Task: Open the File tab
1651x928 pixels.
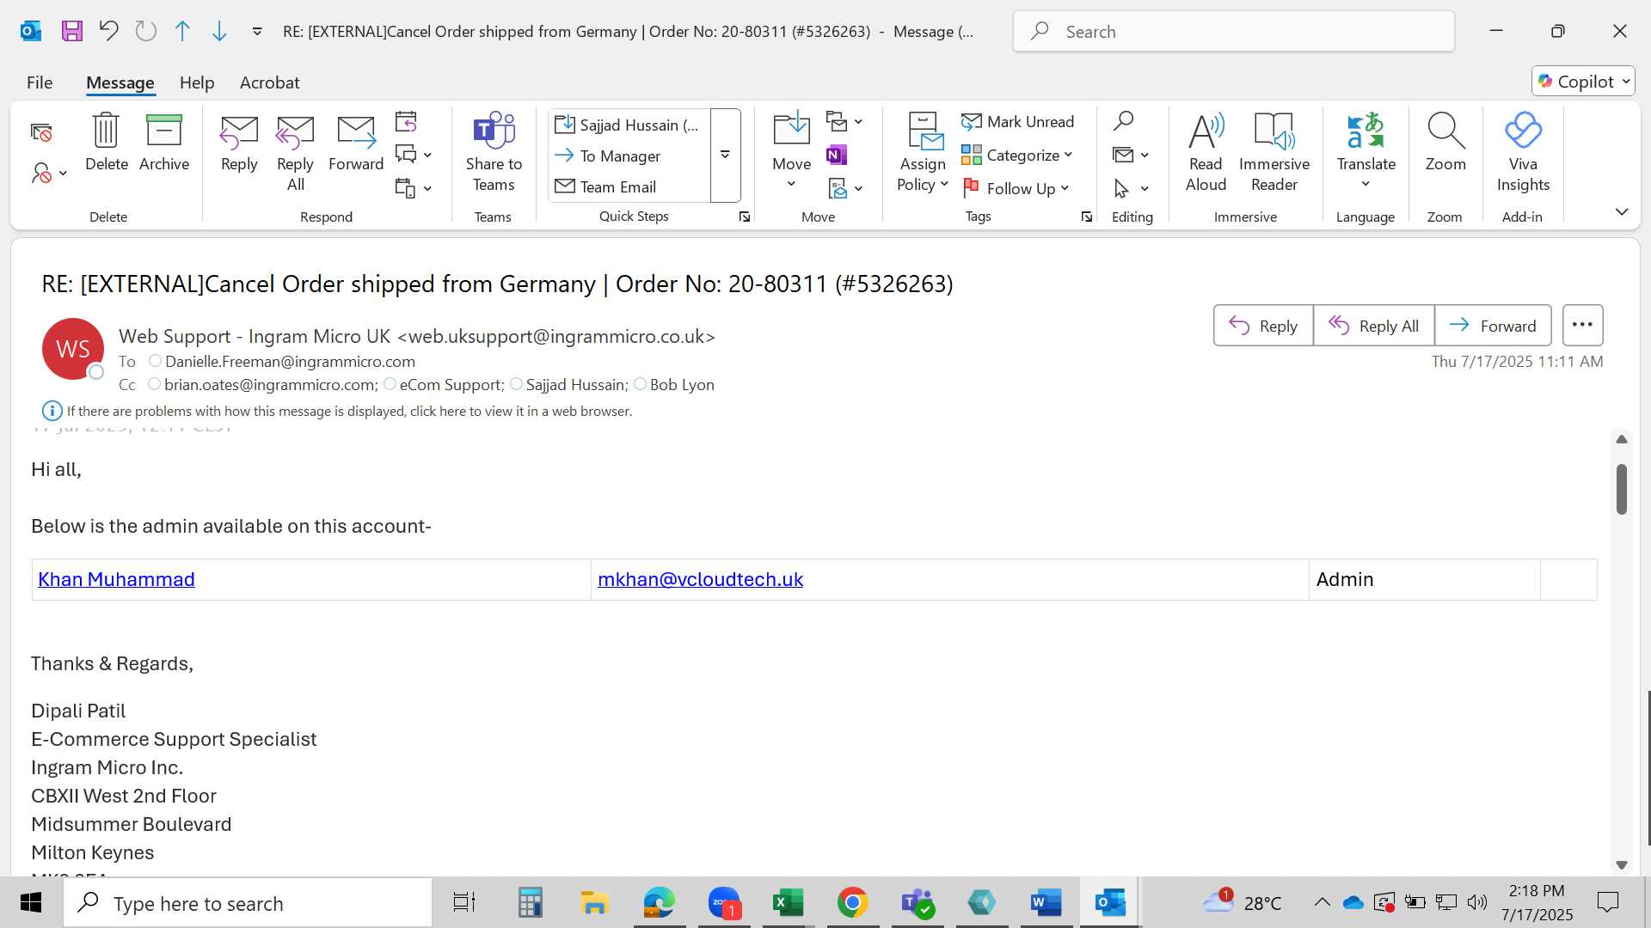Action: click(40, 82)
